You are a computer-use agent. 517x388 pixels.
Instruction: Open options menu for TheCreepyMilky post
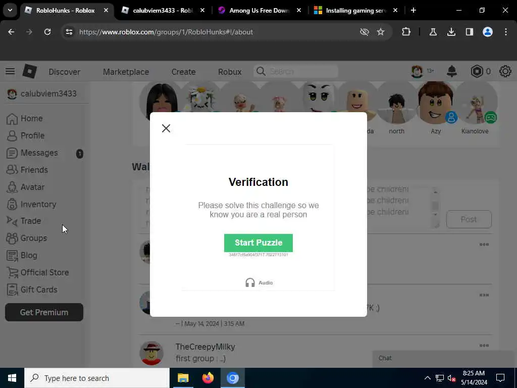point(484,346)
